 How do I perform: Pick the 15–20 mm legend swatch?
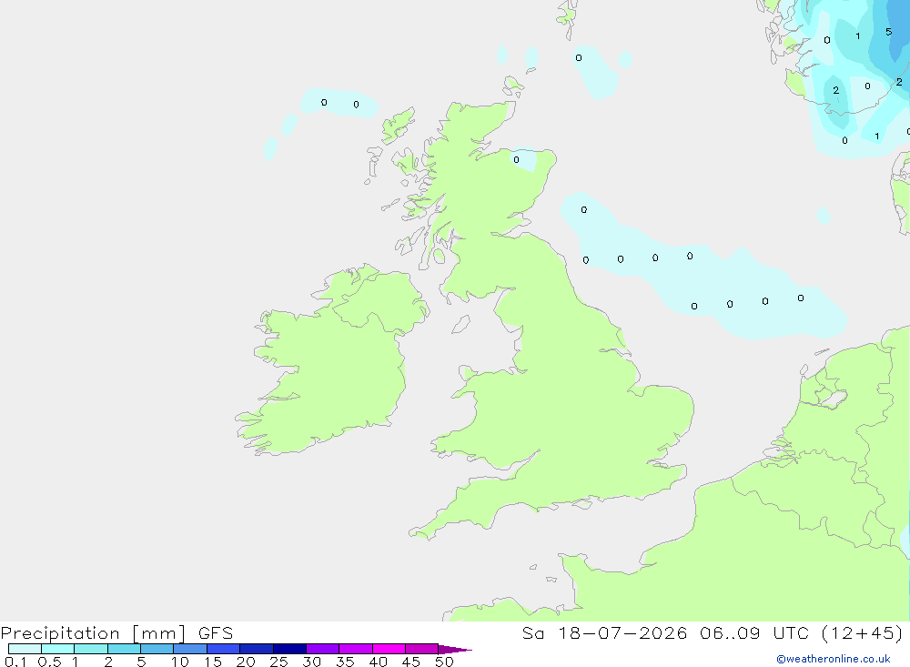[x=224, y=649]
